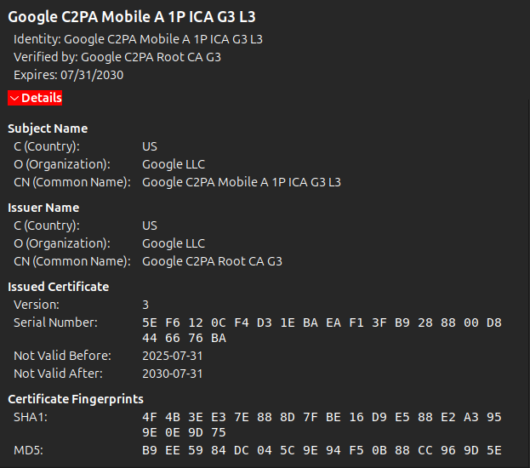Viewport: 530px width, 468px height.
Task: Click the MD5 label
Action: (x=29, y=450)
